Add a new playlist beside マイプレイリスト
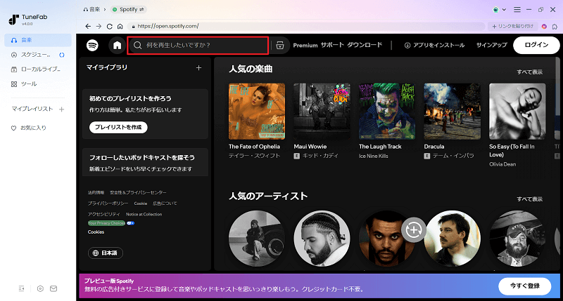Viewport: 563px width, 301px height. pyautogui.click(x=61, y=109)
